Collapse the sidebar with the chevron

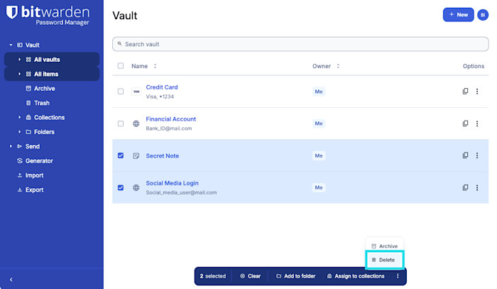[x=11, y=280]
